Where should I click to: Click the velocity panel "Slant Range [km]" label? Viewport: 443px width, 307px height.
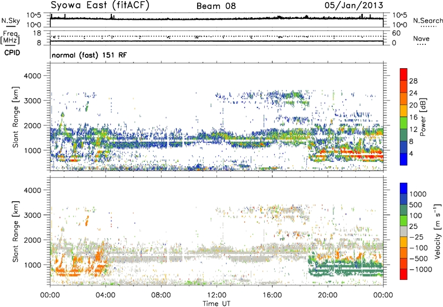16,231
